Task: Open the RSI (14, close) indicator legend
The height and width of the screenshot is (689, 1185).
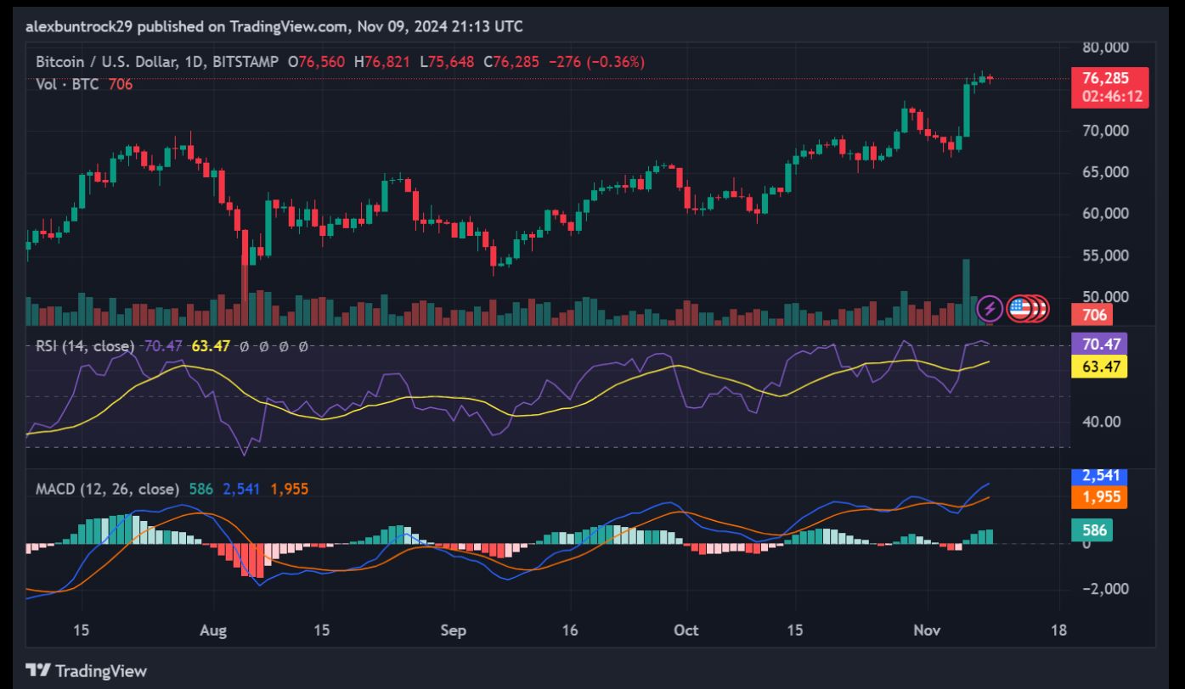Action: point(85,346)
